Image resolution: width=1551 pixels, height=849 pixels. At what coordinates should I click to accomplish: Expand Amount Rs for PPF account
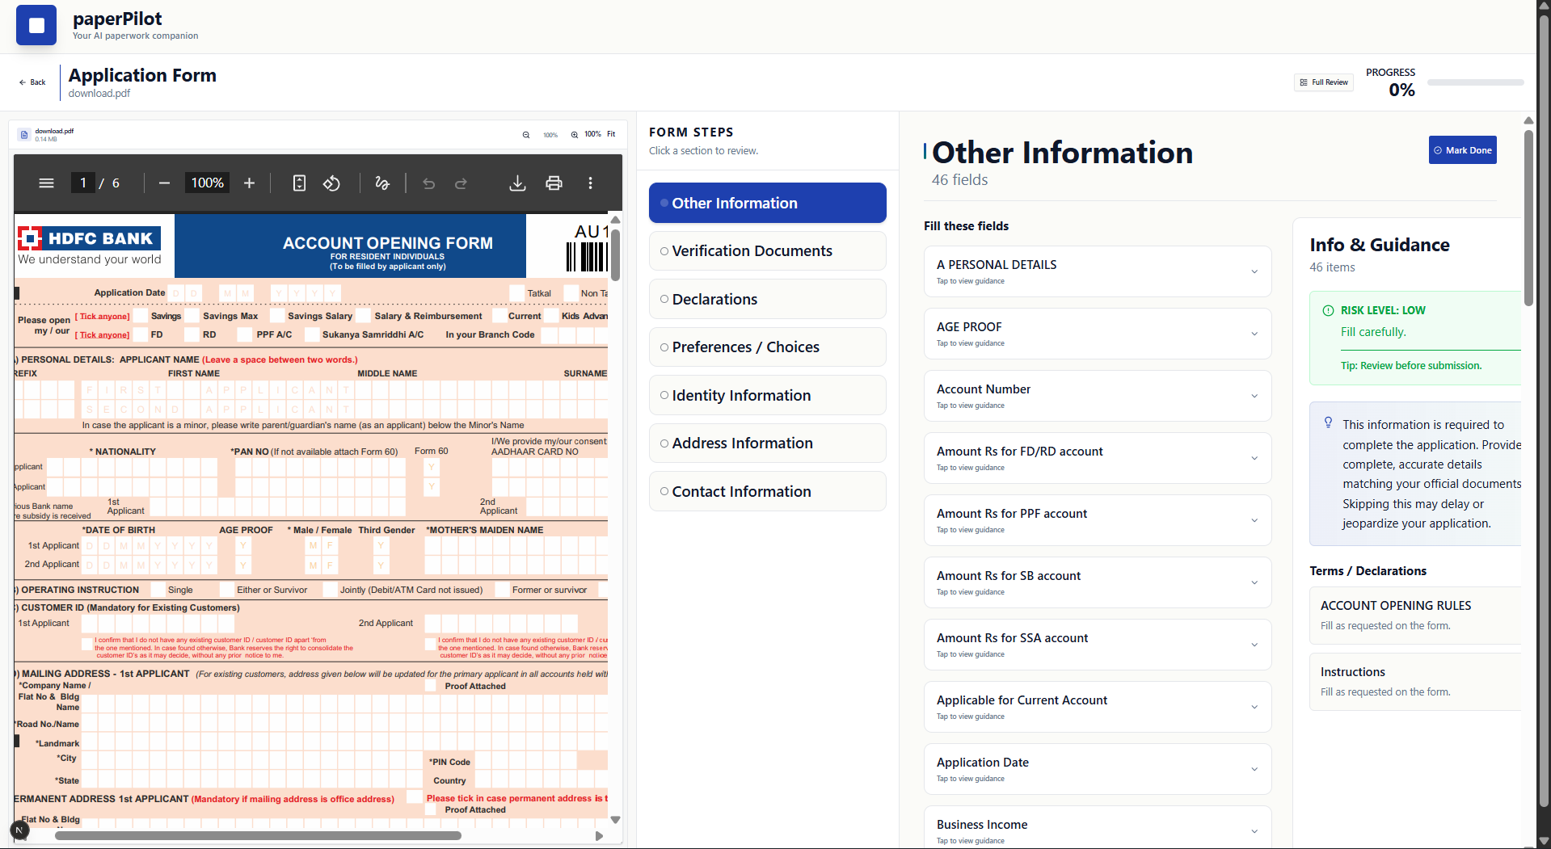1098,520
